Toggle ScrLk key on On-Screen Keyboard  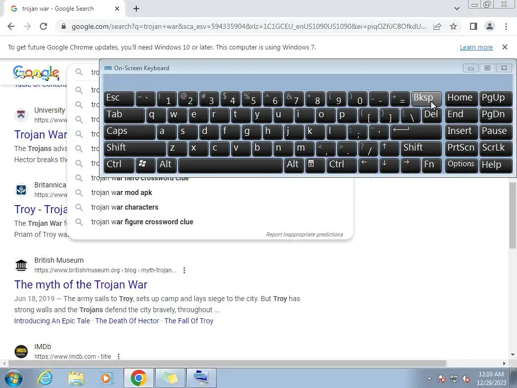click(496, 149)
